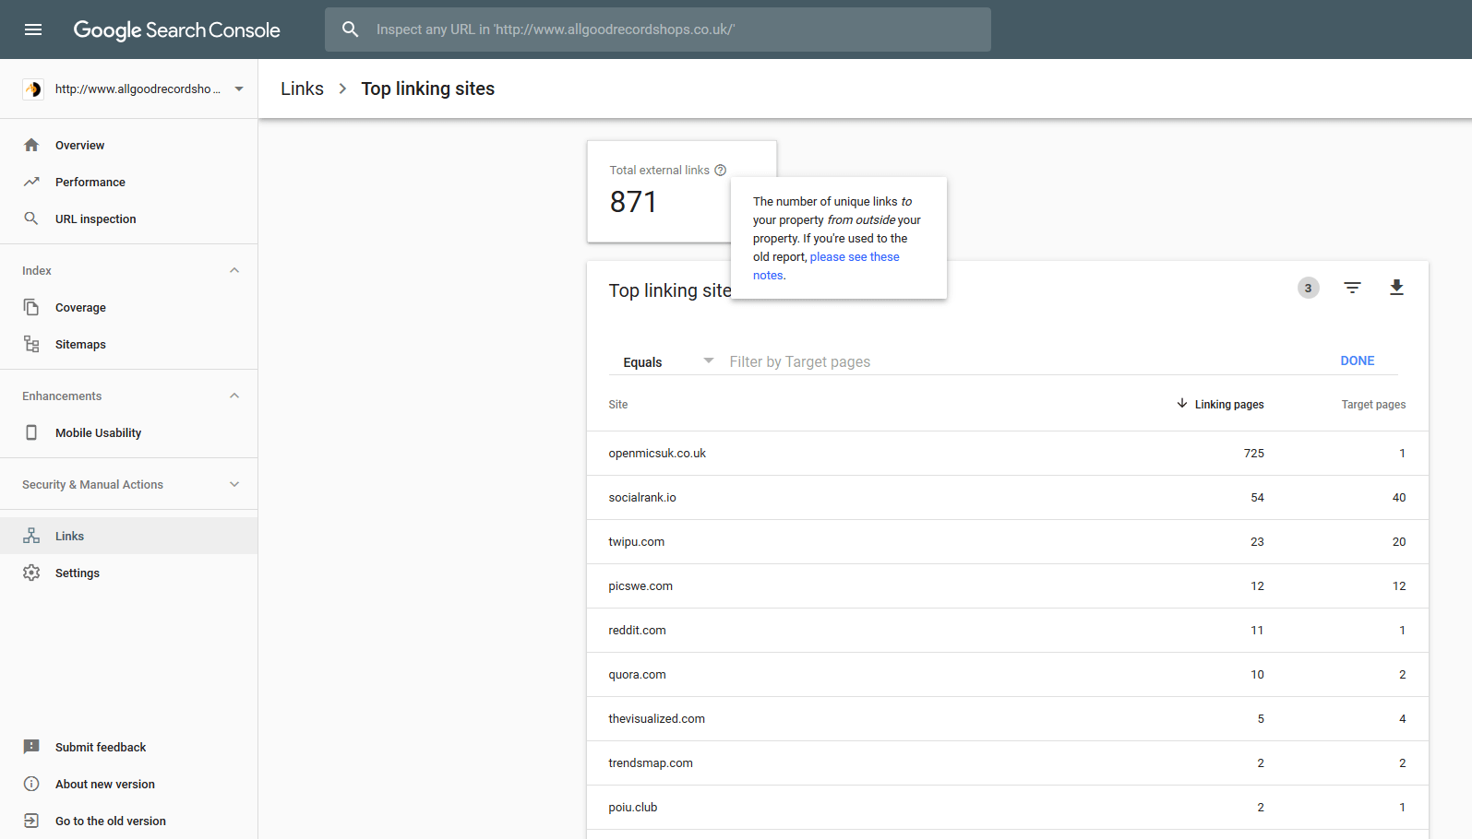
Task: Click Submit feedback
Action: (101, 747)
